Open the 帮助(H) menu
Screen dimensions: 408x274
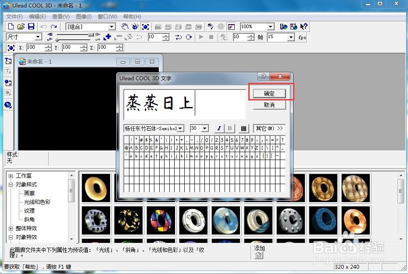tap(132, 17)
